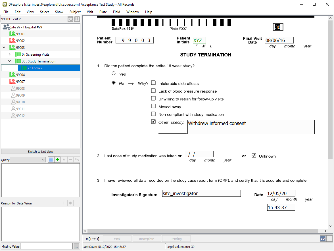Screen dimensions: 334x251
Task: Click the blue lines query list icon
Action: pos(51,160)
